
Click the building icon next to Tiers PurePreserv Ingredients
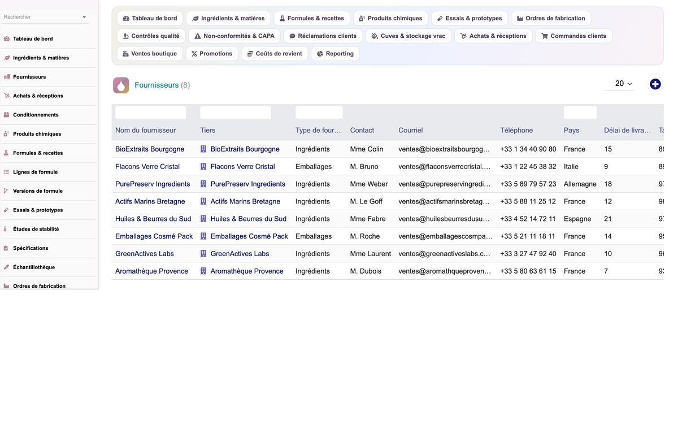point(203,184)
